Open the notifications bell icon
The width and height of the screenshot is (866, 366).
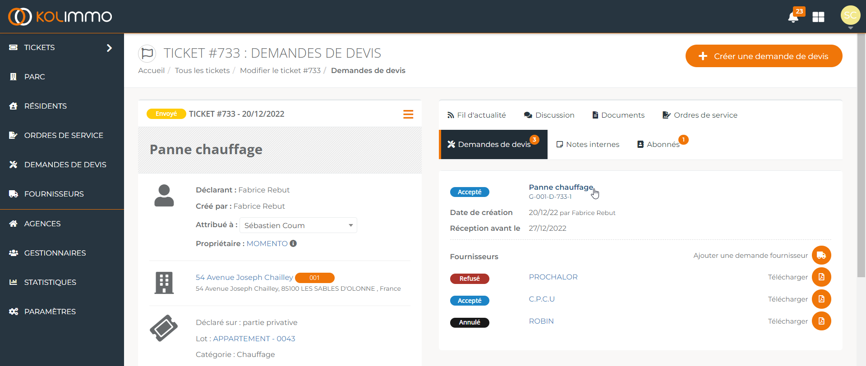(x=793, y=17)
